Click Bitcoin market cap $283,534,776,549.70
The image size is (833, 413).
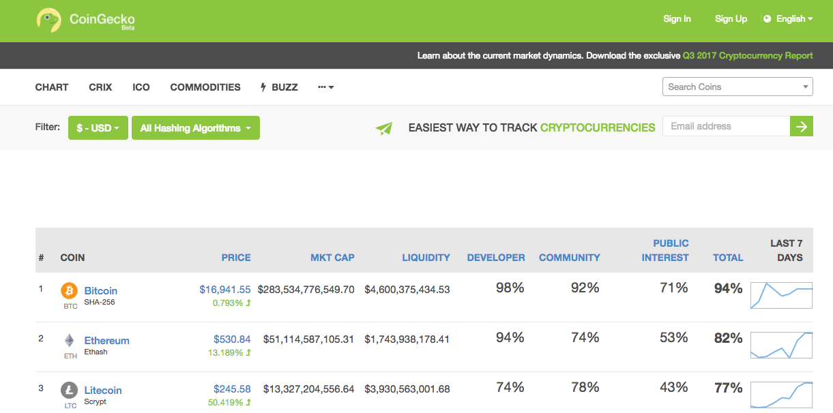coord(306,290)
